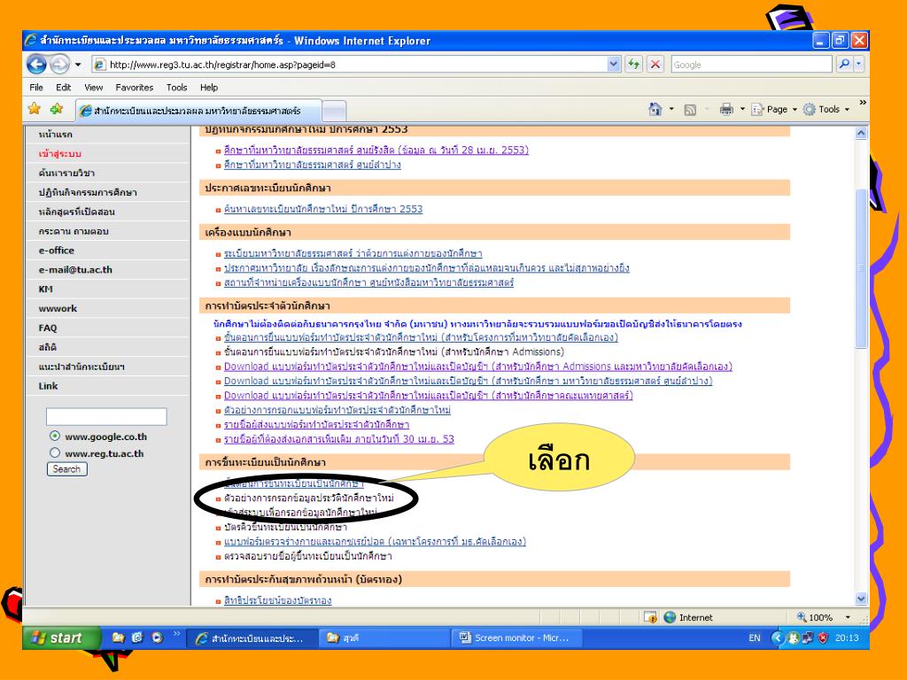Click the Google search box
Image resolution: width=907 pixels, height=680 pixels.
tap(751, 65)
